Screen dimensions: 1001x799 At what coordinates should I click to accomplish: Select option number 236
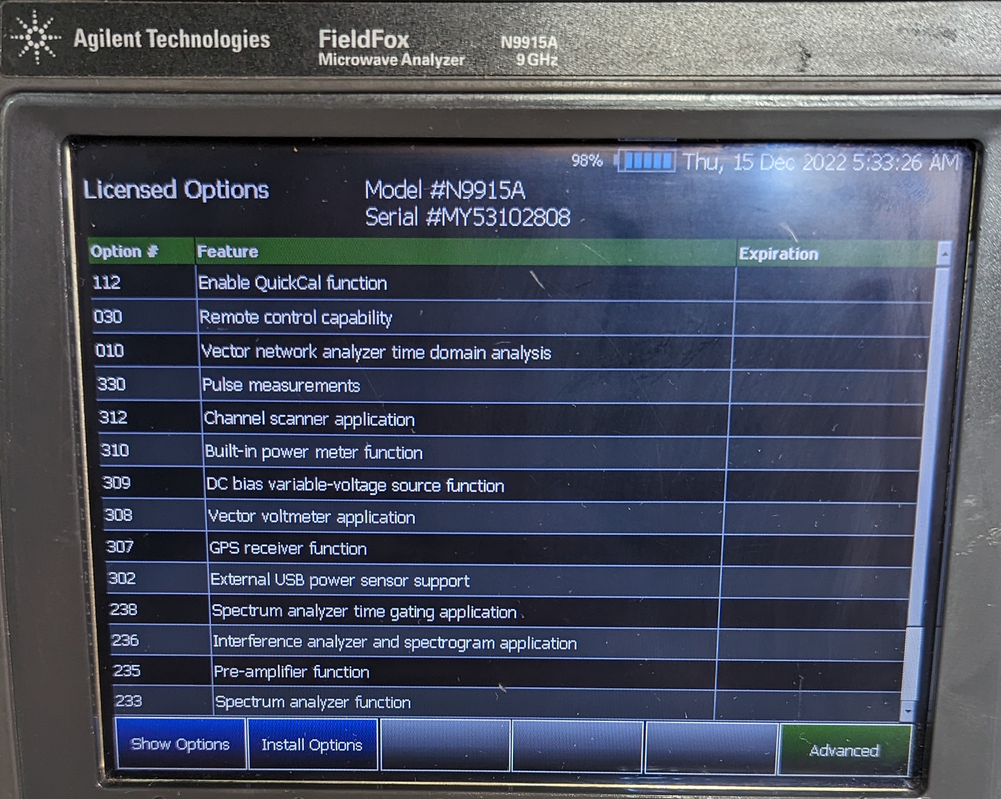125,640
